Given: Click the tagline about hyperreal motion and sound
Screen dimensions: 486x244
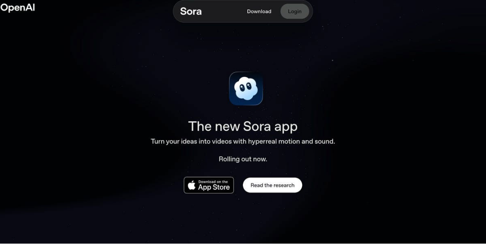Looking at the screenshot, I should 243,141.
